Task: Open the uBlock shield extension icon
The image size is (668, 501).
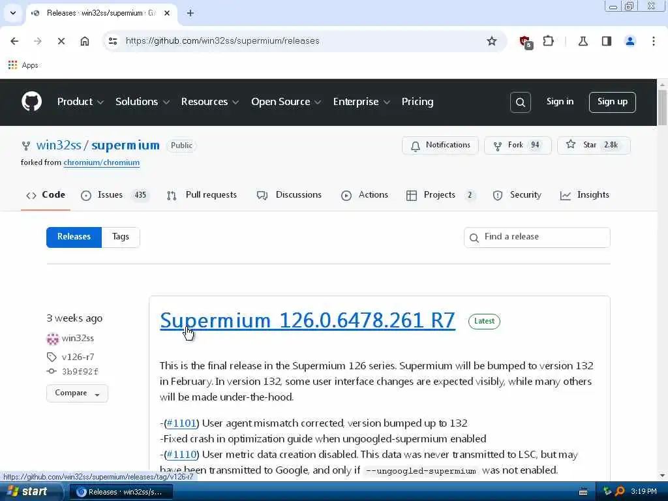Action: pos(526,42)
